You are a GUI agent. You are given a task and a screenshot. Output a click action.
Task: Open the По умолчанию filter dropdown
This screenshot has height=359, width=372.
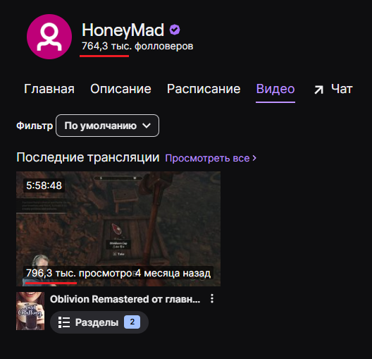pos(107,126)
